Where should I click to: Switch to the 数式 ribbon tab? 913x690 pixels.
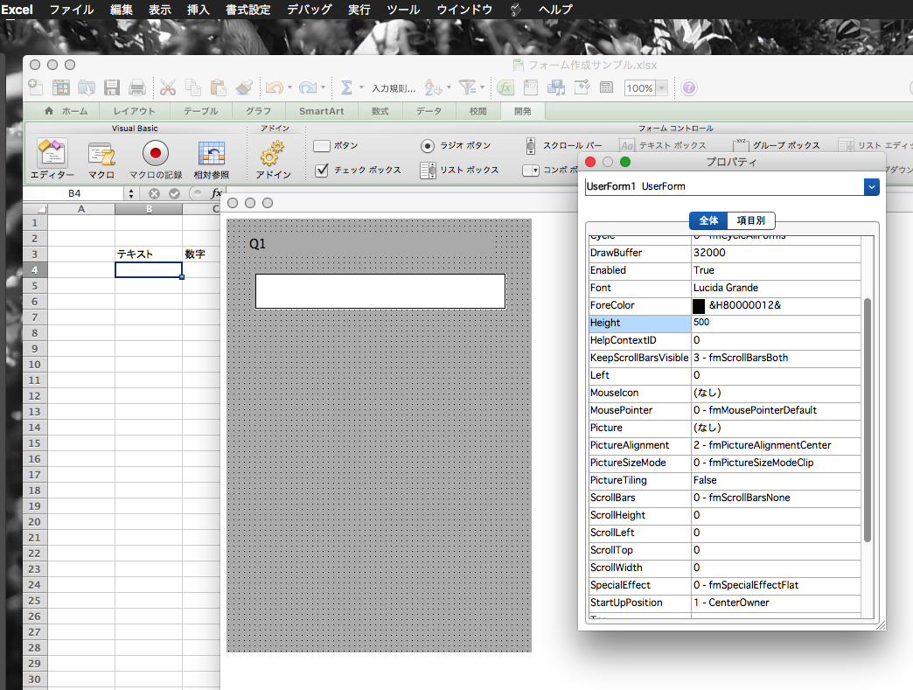click(x=380, y=111)
